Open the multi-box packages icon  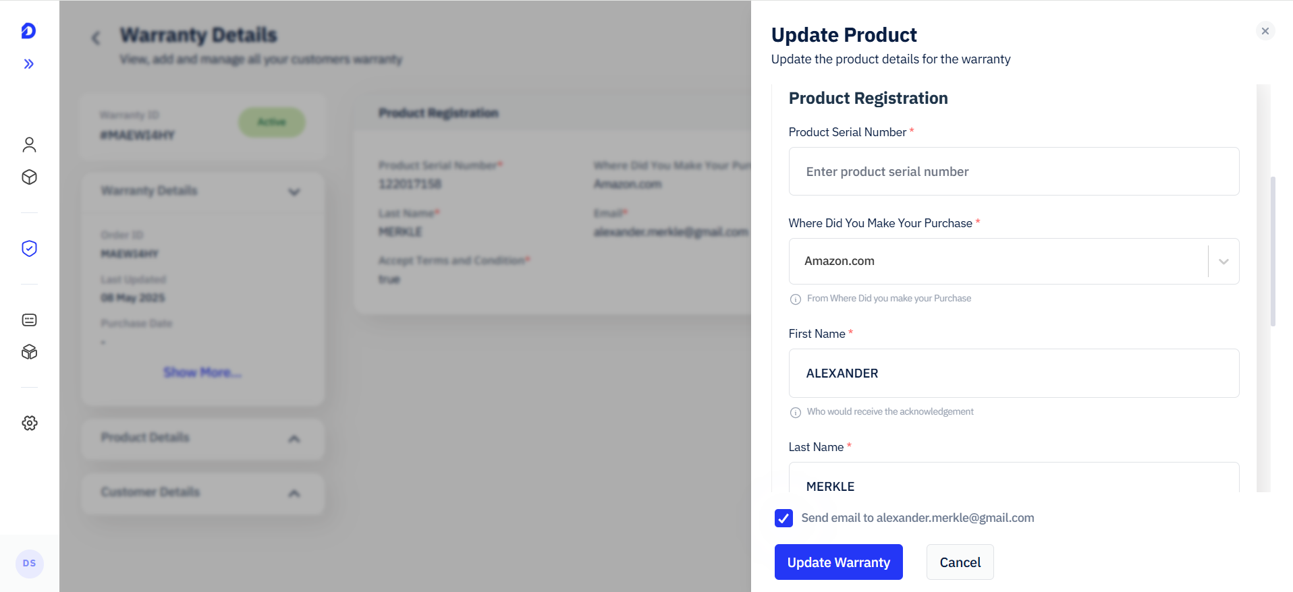[x=29, y=352]
